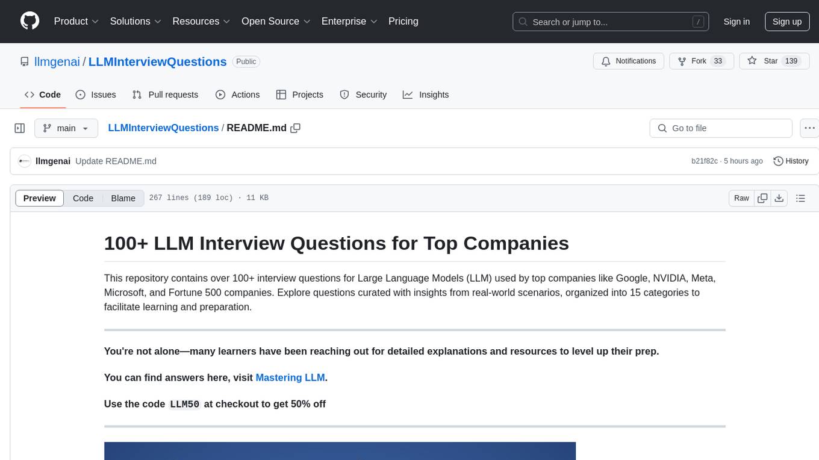Click the Sign up button
This screenshot has width=819, height=460.
click(x=787, y=22)
